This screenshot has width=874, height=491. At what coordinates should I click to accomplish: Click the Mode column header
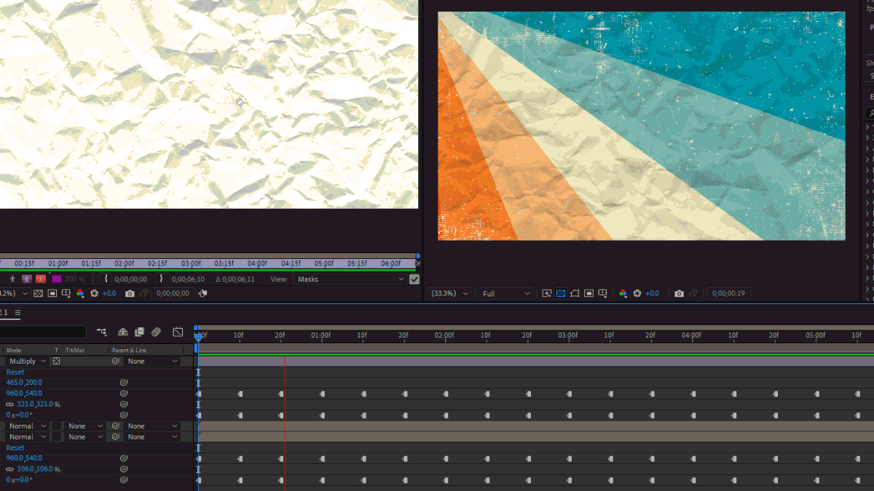click(x=14, y=350)
